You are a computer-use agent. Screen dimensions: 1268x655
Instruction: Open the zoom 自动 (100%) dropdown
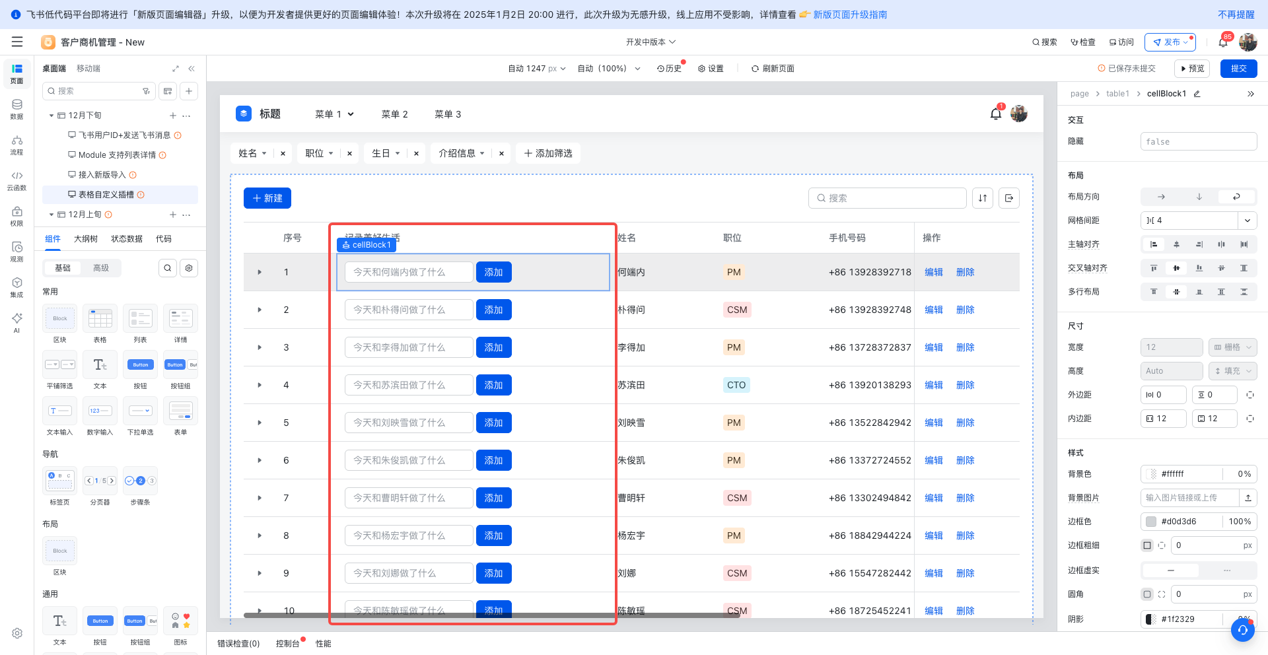tap(609, 69)
